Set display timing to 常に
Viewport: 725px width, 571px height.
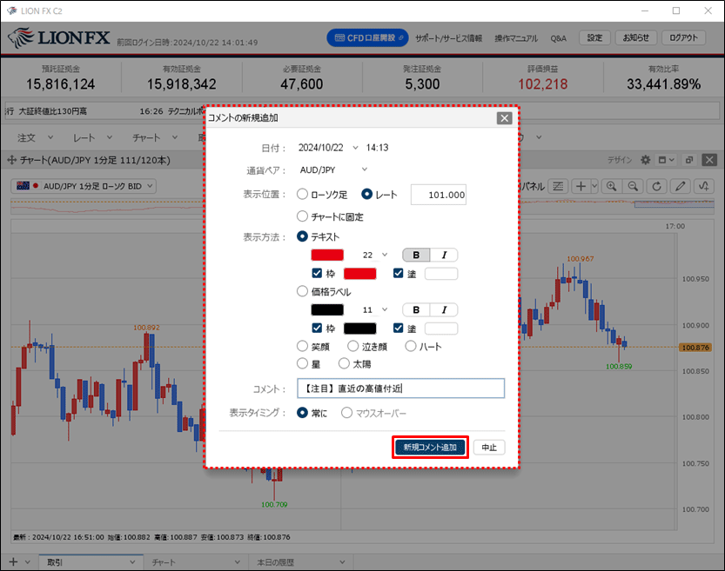coord(302,413)
